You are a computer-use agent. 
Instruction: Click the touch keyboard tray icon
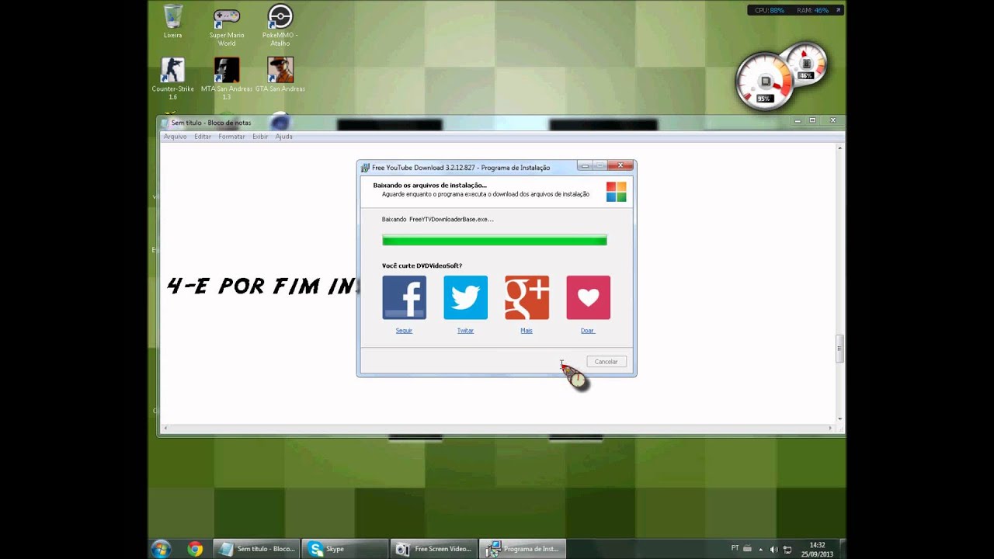coord(749,548)
